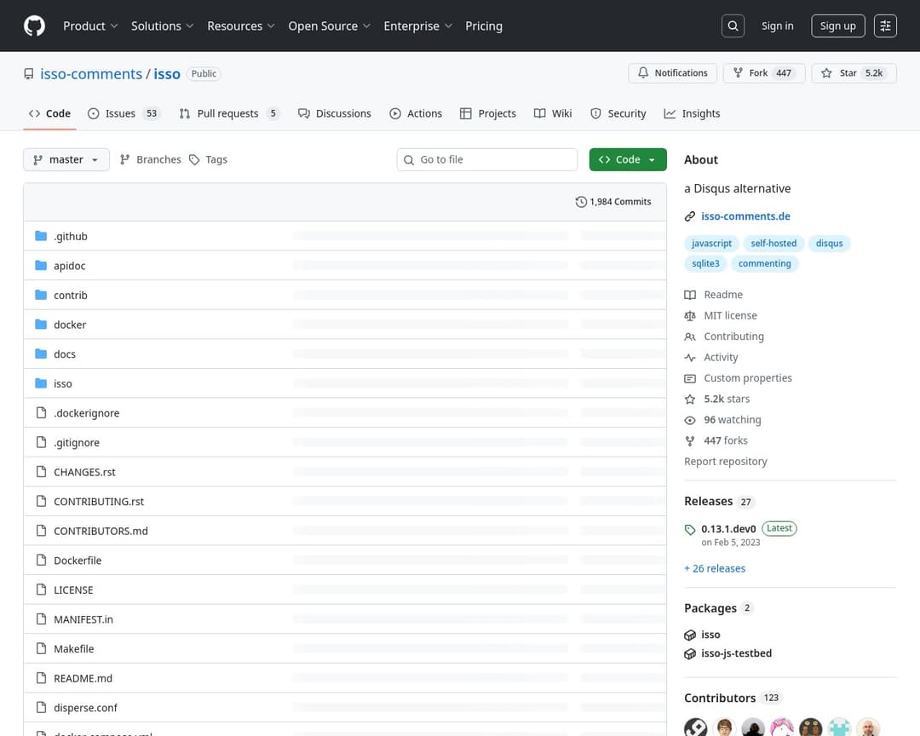This screenshot has width=920, height=736.
Task: Open the Pull requests tab
Action: [x=228, y=113]
